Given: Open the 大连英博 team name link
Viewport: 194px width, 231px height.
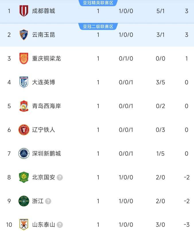Looking at the screenshot, I should click(x=44, y=82).
